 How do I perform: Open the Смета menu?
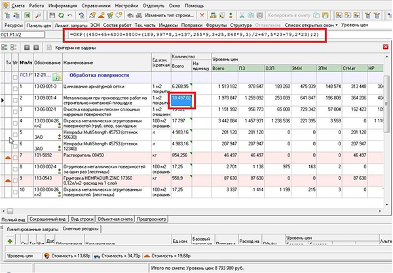pyautogui.click(x=18, y=6)
